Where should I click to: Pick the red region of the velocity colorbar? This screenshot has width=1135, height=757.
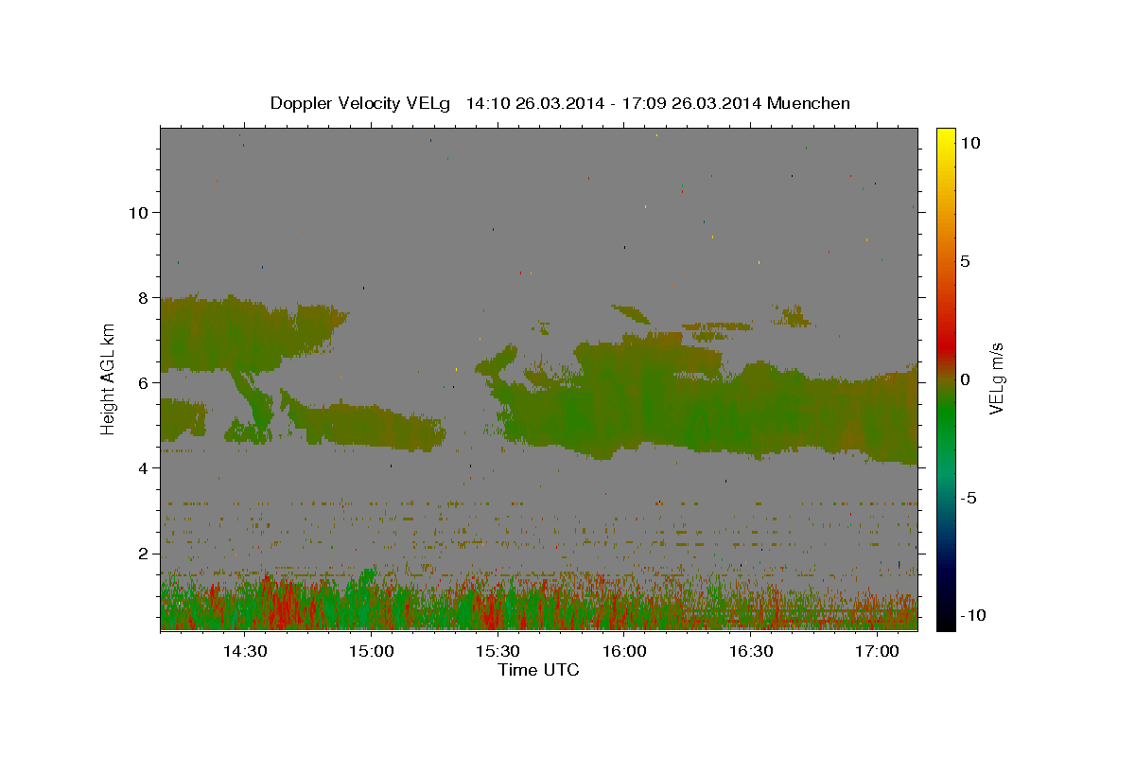[x=946, y=348]
